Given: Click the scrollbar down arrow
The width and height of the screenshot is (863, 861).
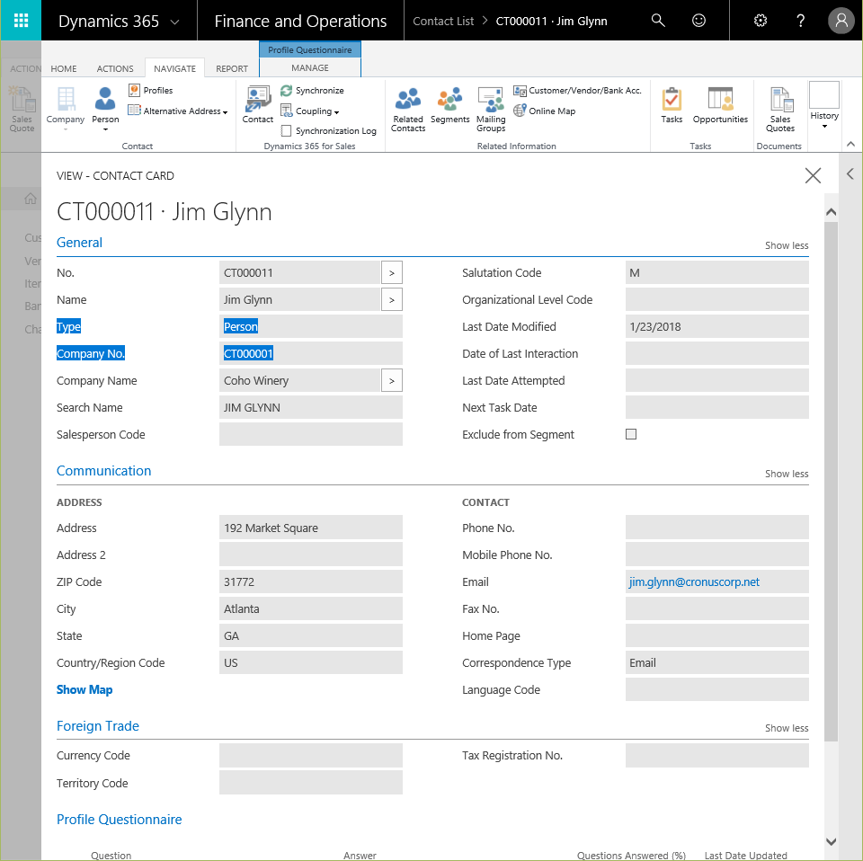Looking at the screenshot, I should (831, 842).
